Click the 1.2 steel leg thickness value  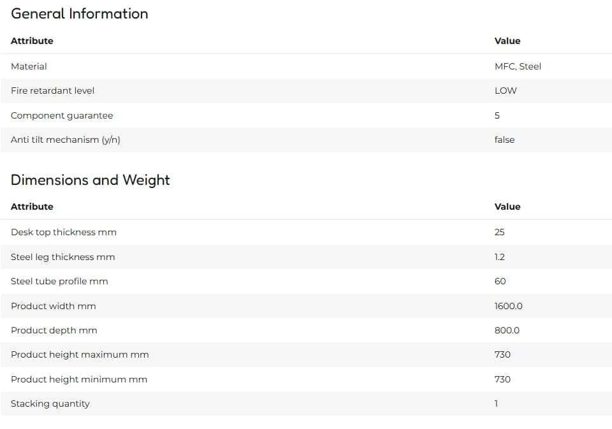coord(500,257)
